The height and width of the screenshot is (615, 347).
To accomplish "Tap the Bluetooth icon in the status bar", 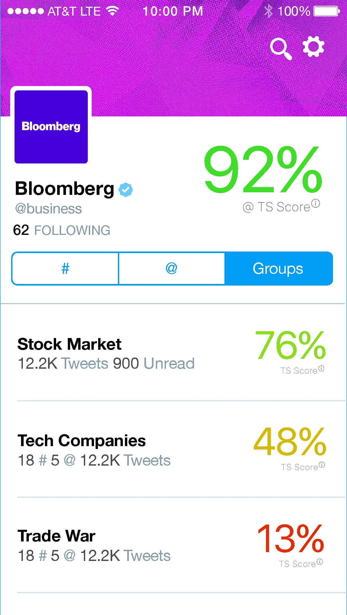I will click(x=269, y=11).
